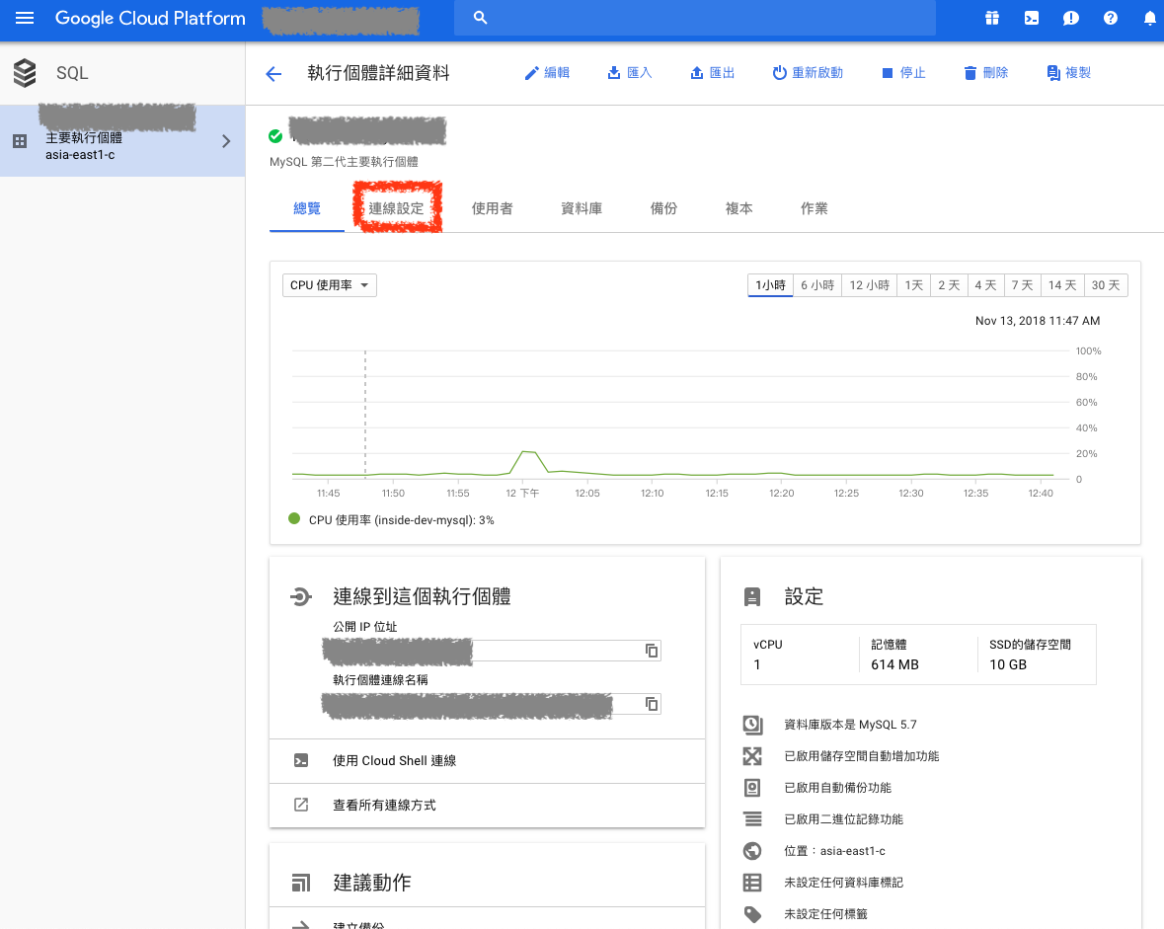The width and height of the screenshot is (1164, 929).
Task: Click the back arrow icon
Action: pos(273,73)
